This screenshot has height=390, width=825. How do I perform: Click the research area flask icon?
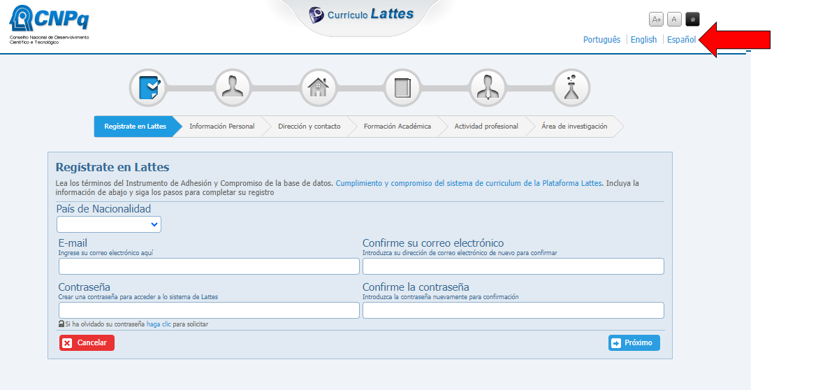(x=571, y=88)
